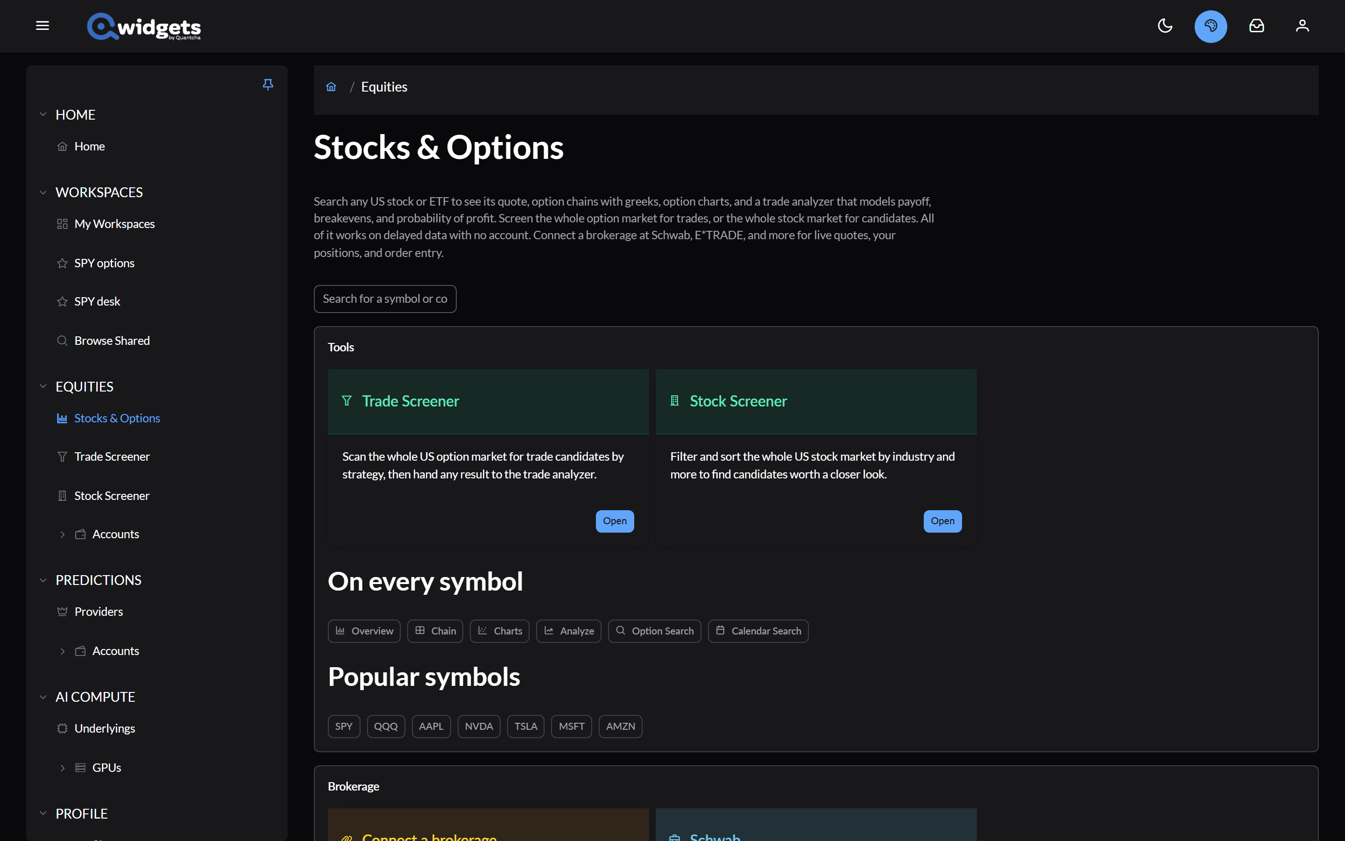
Task: Select the Overview chip
Action: click(x=364, y=631)
